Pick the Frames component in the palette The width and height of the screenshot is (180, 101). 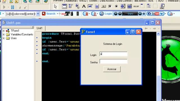tap(64, 6)
